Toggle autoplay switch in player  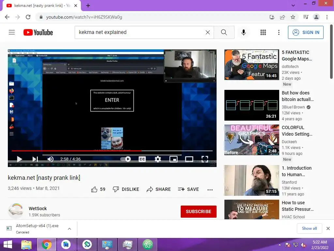pyautogui.click(x=126, y=159)
